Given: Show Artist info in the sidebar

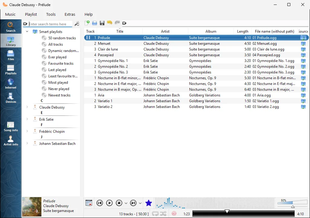Looking at the screenshot, I should [11, 141].
